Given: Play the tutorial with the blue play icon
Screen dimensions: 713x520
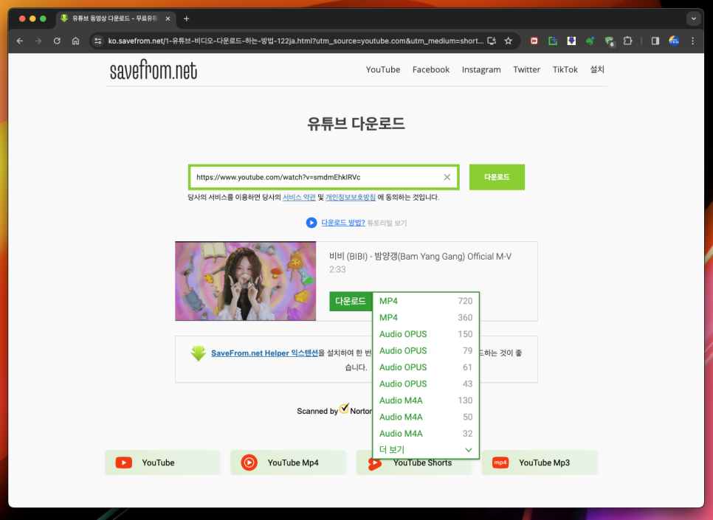Looking at the screenshot, I should pyautogui.click(x=311, y=223).
